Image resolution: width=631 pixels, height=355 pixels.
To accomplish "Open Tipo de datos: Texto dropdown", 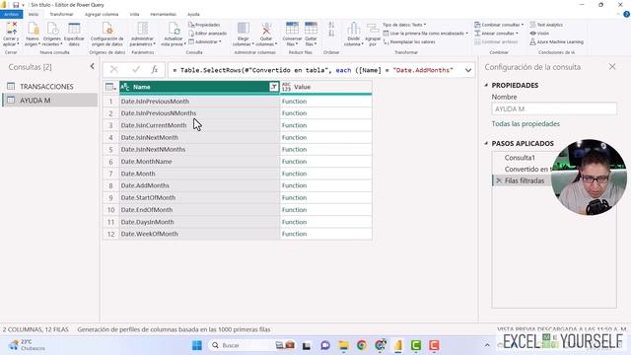I will click(x=404, y=25).
